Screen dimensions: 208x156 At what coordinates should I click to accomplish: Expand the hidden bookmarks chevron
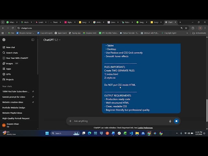coord(187,33)
